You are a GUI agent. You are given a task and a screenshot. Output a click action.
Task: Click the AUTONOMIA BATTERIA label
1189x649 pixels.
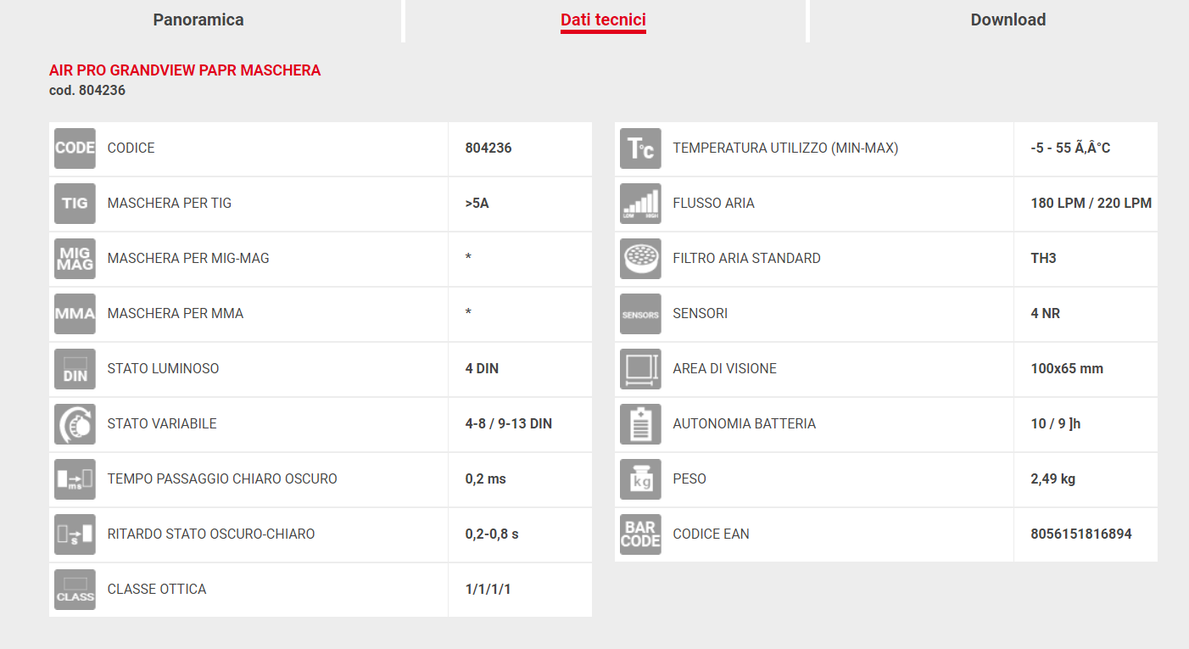[745, 424]
